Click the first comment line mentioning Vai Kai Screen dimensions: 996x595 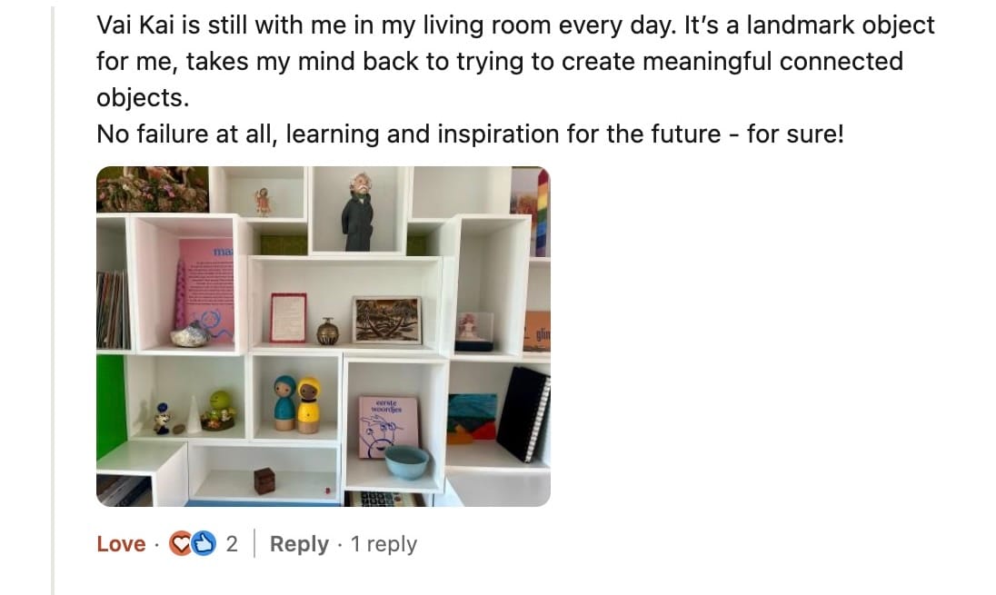coord(515,25)
